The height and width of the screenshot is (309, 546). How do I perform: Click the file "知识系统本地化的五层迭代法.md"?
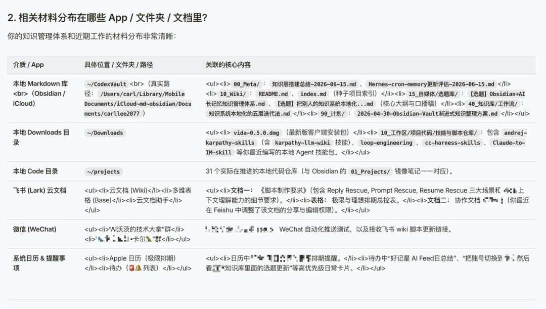(x=249, y=114)
